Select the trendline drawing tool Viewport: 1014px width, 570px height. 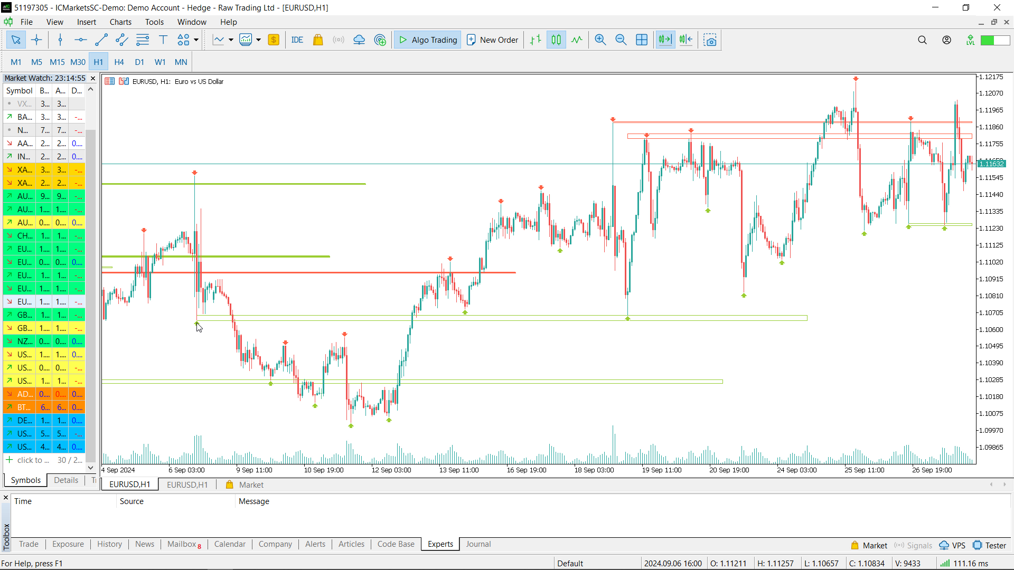(101, 40)
